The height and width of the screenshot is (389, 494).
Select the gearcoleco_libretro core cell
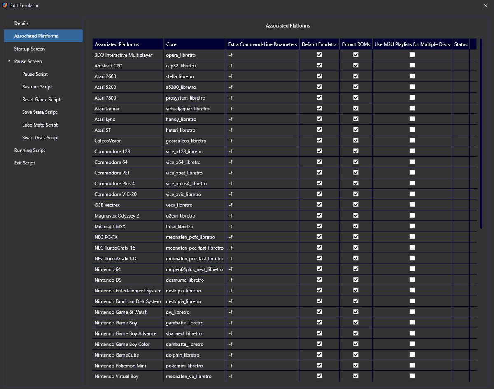pos(195,141)
